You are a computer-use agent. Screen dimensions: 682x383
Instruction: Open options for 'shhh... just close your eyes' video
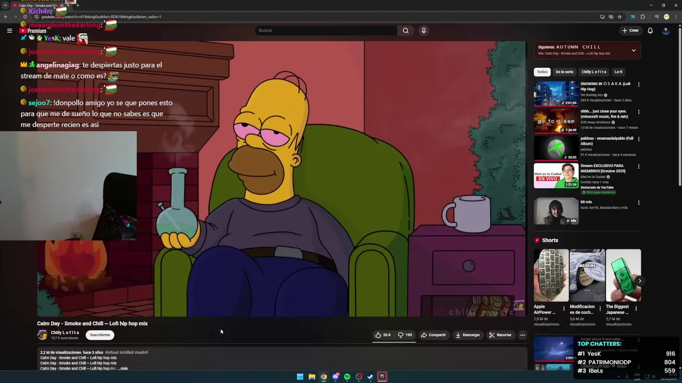tap(638, 112)
